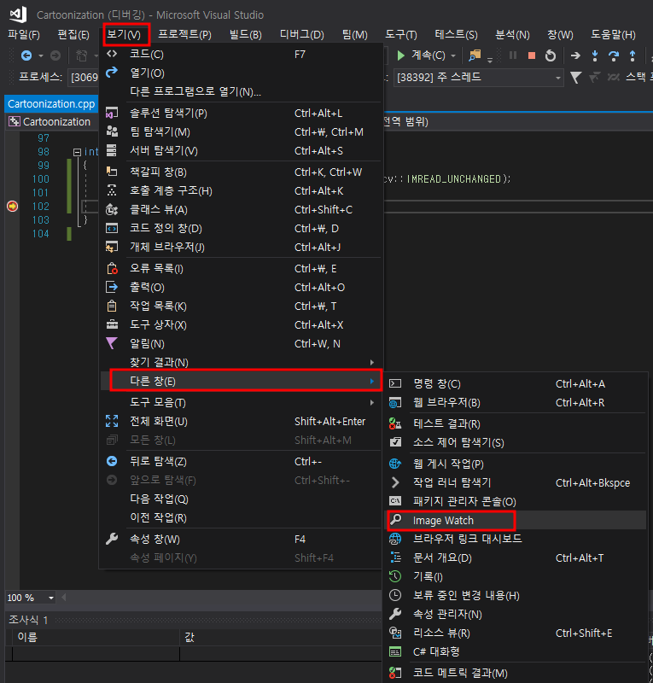Stop debugging with the red square icon

[x=532, y=55]
